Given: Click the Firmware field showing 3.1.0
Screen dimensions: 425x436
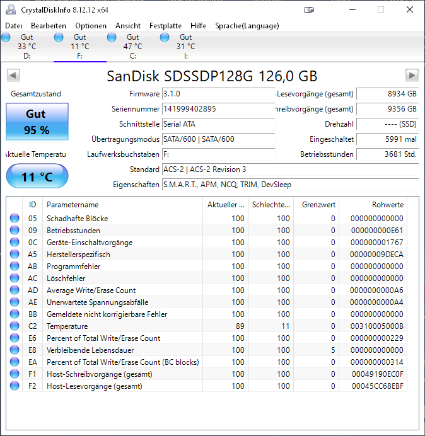Looking at the screenshot, I should [x=218, y=94].
